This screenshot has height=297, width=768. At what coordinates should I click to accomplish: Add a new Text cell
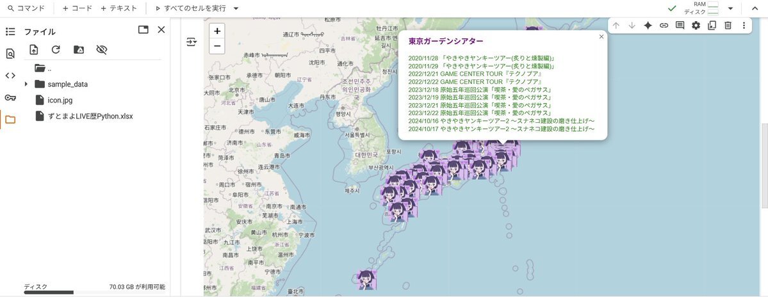point(118,8)
